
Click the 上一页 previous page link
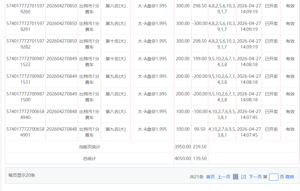tap(224, 177)
